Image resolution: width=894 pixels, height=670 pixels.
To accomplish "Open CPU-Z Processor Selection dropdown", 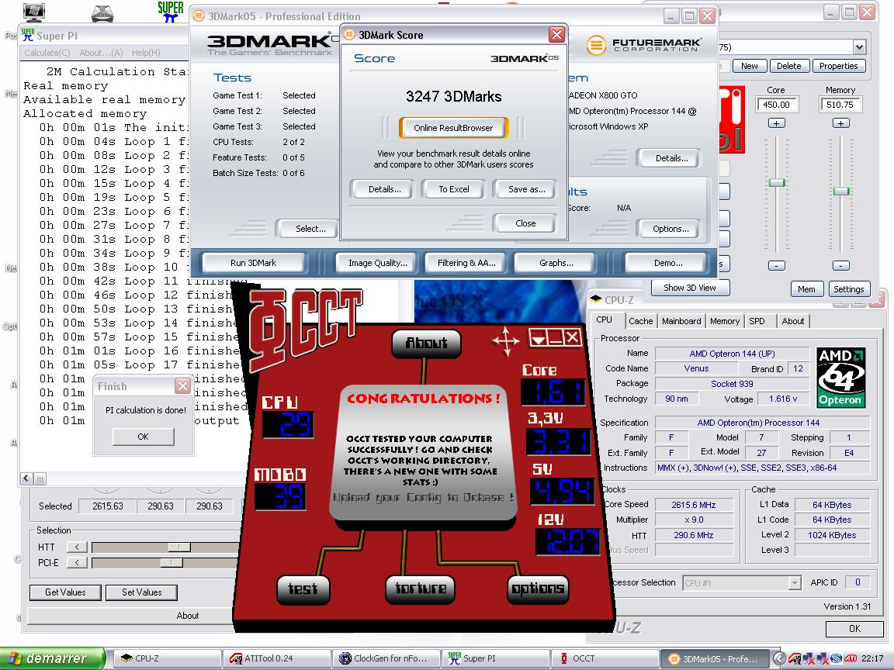I will click(794, 583).
